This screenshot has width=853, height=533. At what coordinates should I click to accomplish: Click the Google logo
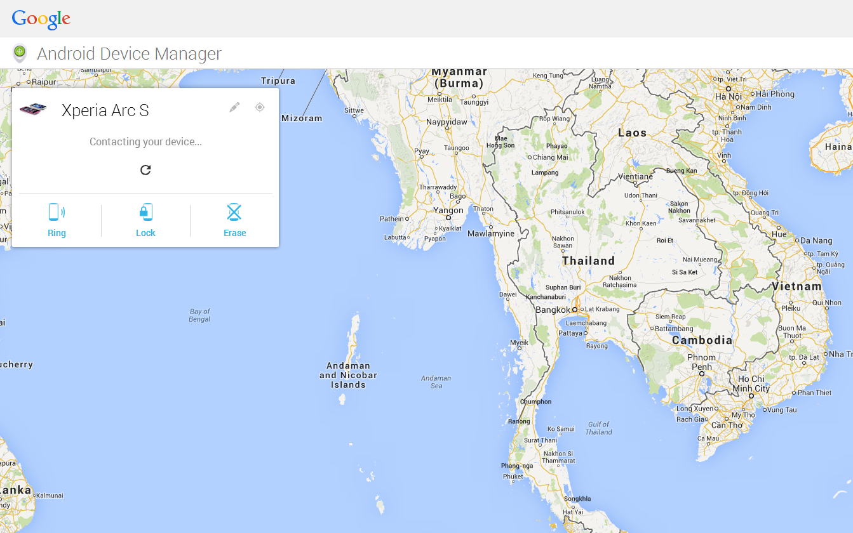(41, 19)
